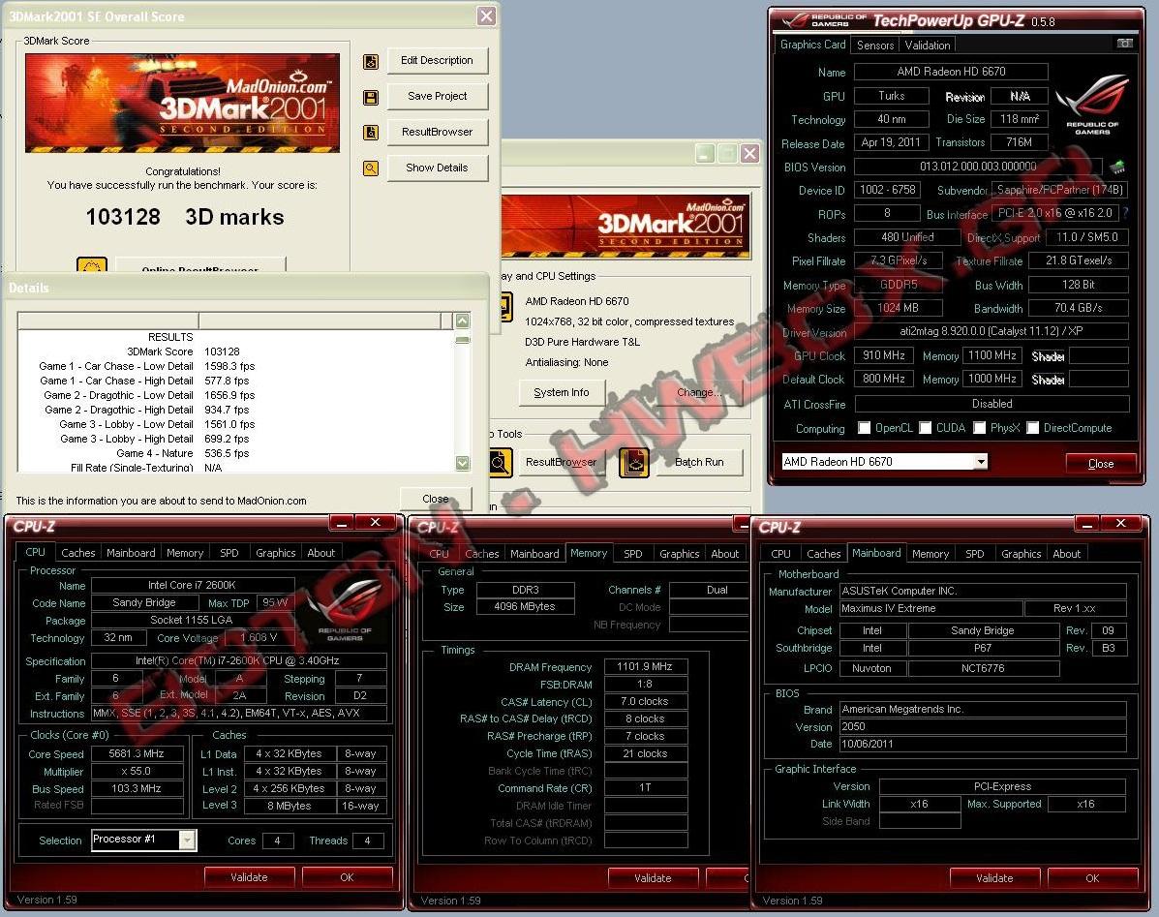Open the Memory tab in the left CPU-Z window

coord(185,553)
